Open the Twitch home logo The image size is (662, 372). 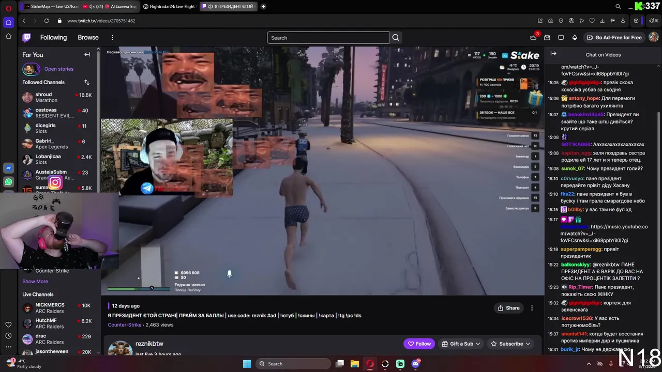click(26, 38)
